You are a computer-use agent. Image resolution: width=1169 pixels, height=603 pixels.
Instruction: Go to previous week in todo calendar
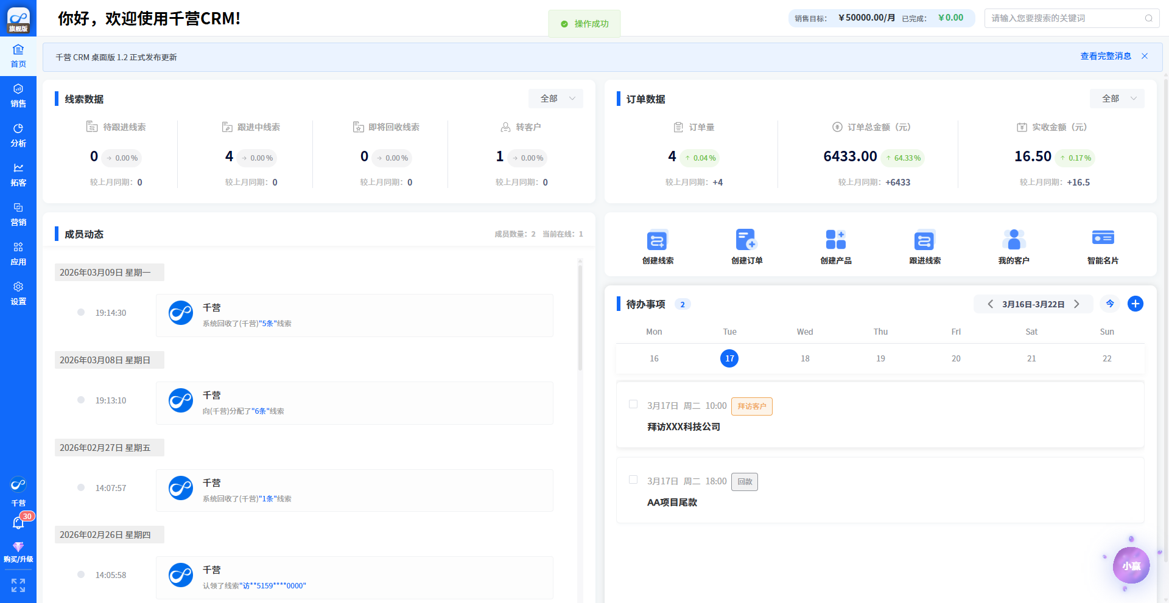[x=990, y=304]
